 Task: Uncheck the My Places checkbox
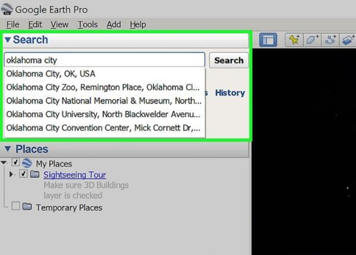[15, 162]
